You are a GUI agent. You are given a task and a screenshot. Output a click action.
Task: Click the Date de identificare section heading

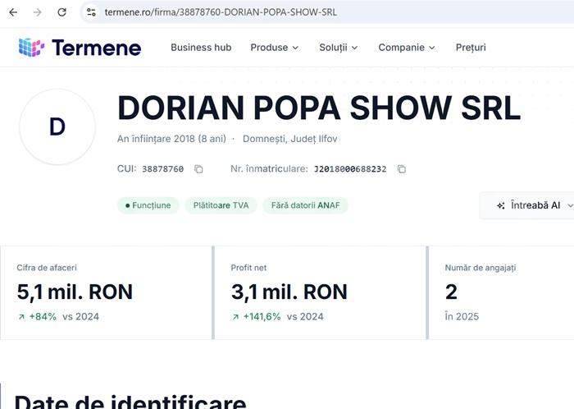pos(130,402)
